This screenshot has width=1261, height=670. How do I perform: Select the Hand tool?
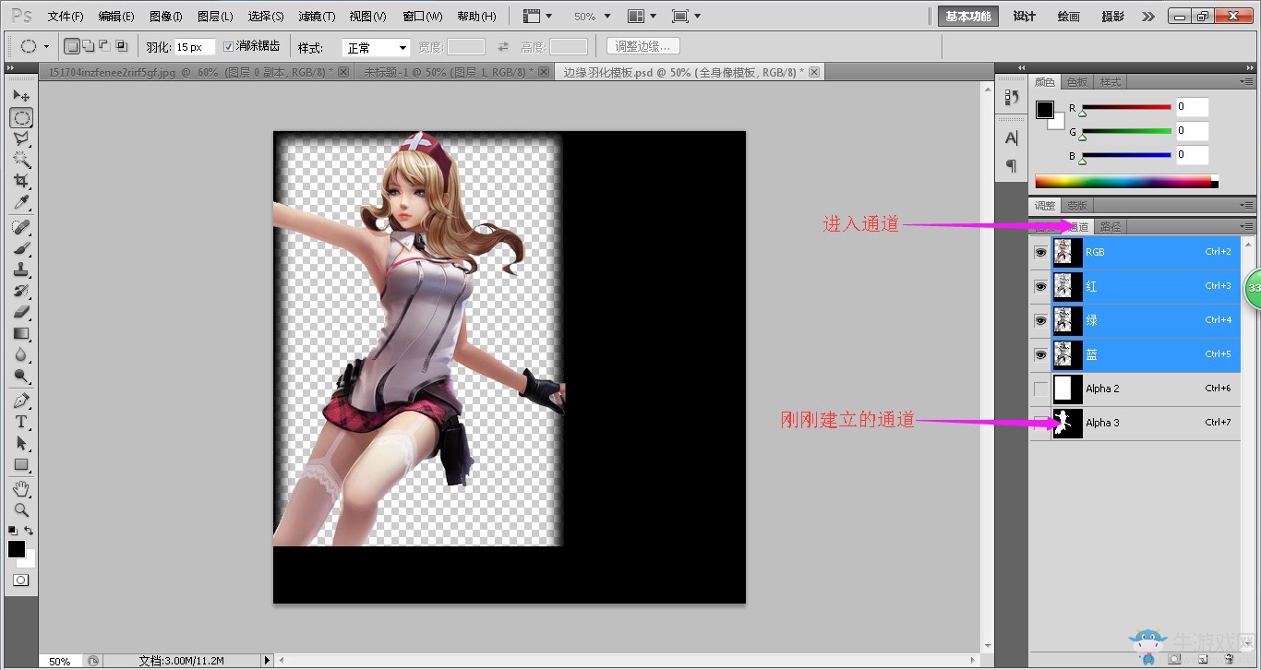pos(21,488)
